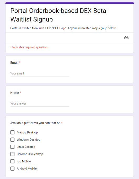Click the 'Chrome OS Desktop' label text
Screen dimensions: 139x179
click(x=30, y=154)
